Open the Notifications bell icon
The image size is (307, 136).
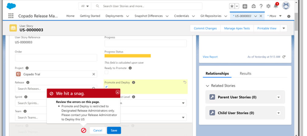coord(276,6)
